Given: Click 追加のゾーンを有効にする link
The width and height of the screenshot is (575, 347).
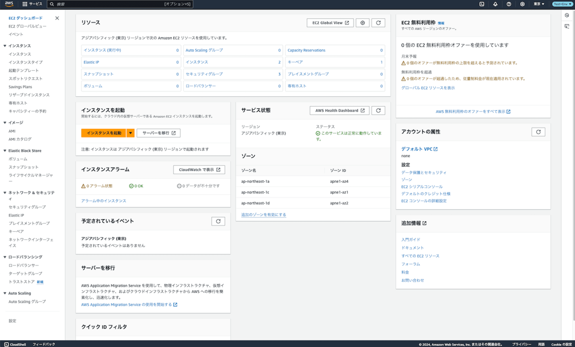Looking at the screenshot, I should click(264, 215).
